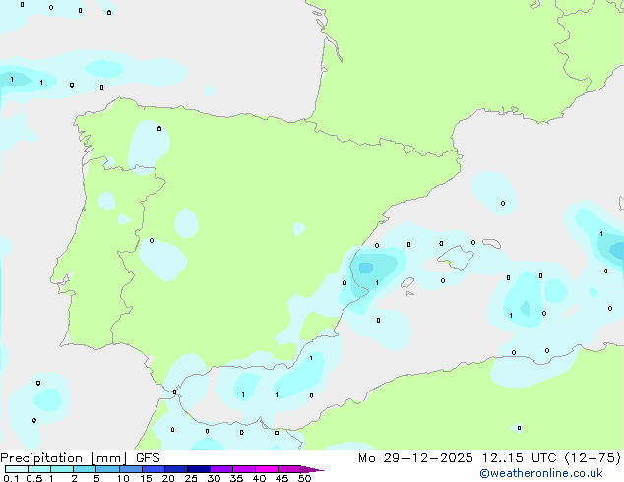Click the legend label "25"

point(191,478)
